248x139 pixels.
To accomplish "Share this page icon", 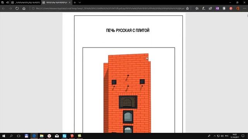I will [210, 8].
